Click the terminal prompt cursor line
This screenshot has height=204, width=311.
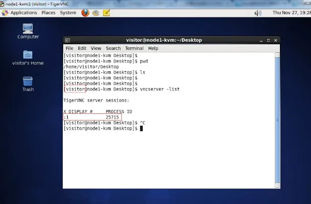142,128
